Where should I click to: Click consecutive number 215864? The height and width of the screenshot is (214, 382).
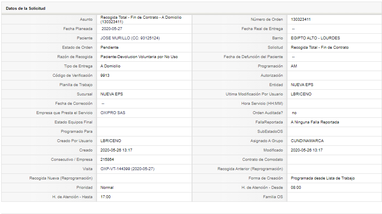pyautogui.click(x=107, y=160)
